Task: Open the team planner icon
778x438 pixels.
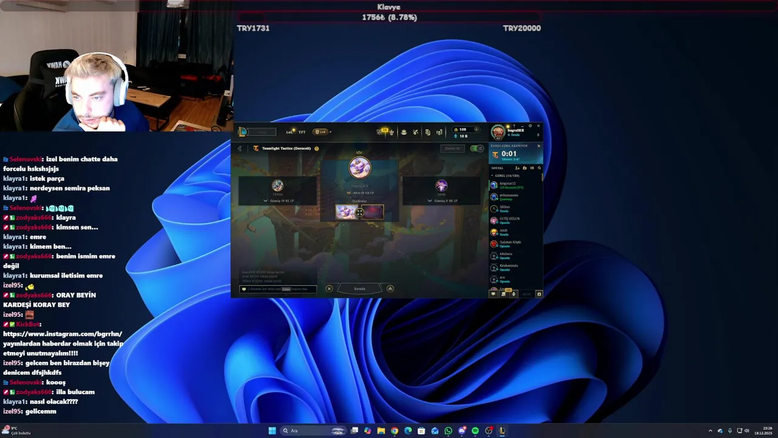Action: point(390,288)
